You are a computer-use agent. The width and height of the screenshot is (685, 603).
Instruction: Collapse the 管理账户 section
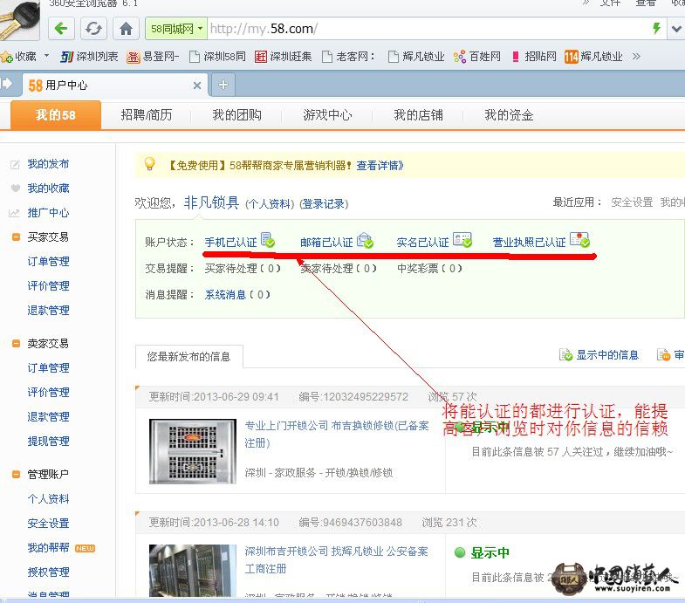[x=17, y=474]
